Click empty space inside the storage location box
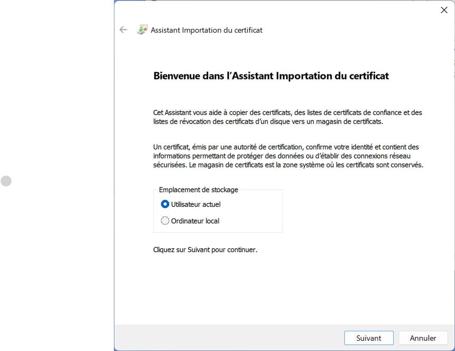Screen dimensions: 455x351 coord(255,212)
